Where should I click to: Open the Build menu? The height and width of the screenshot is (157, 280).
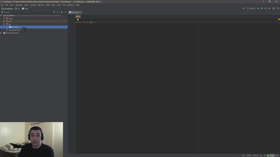[x=48, y=5]
